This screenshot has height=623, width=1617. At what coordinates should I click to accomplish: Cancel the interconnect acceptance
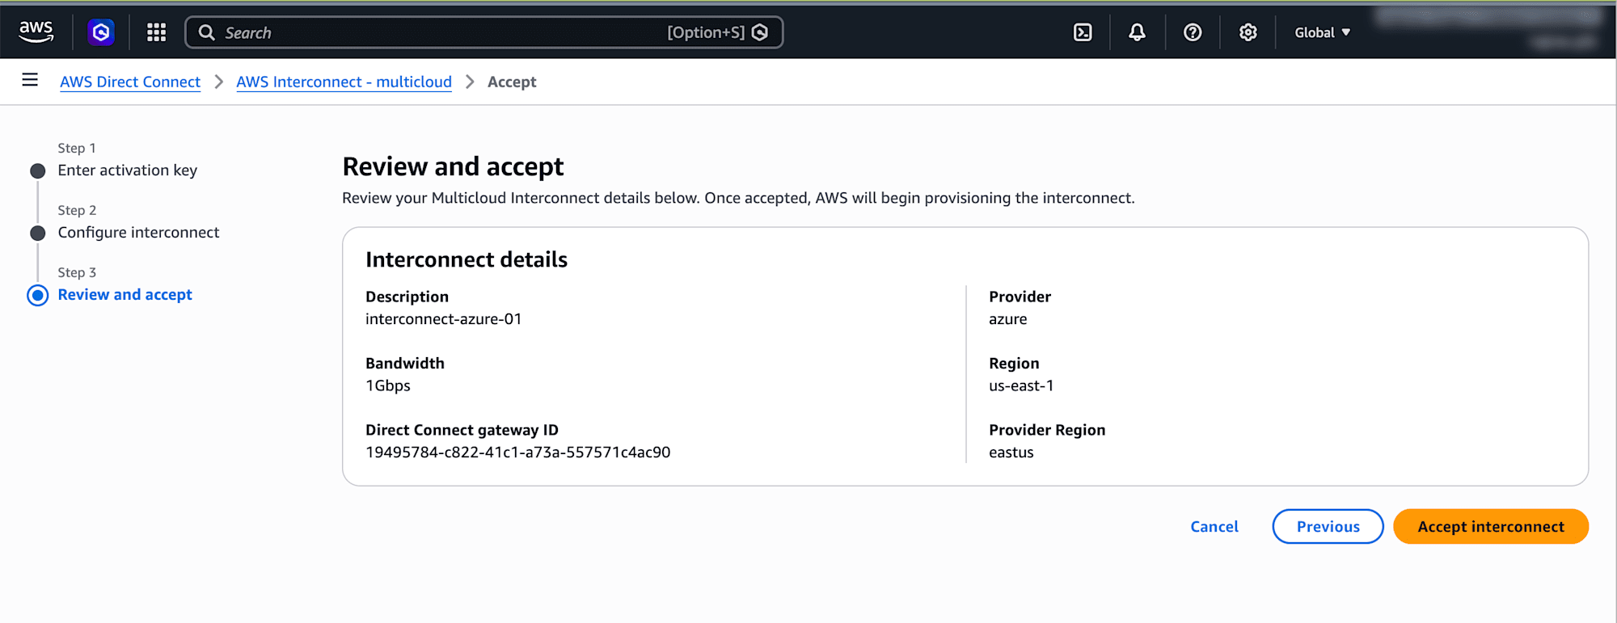pos(1214,527)
